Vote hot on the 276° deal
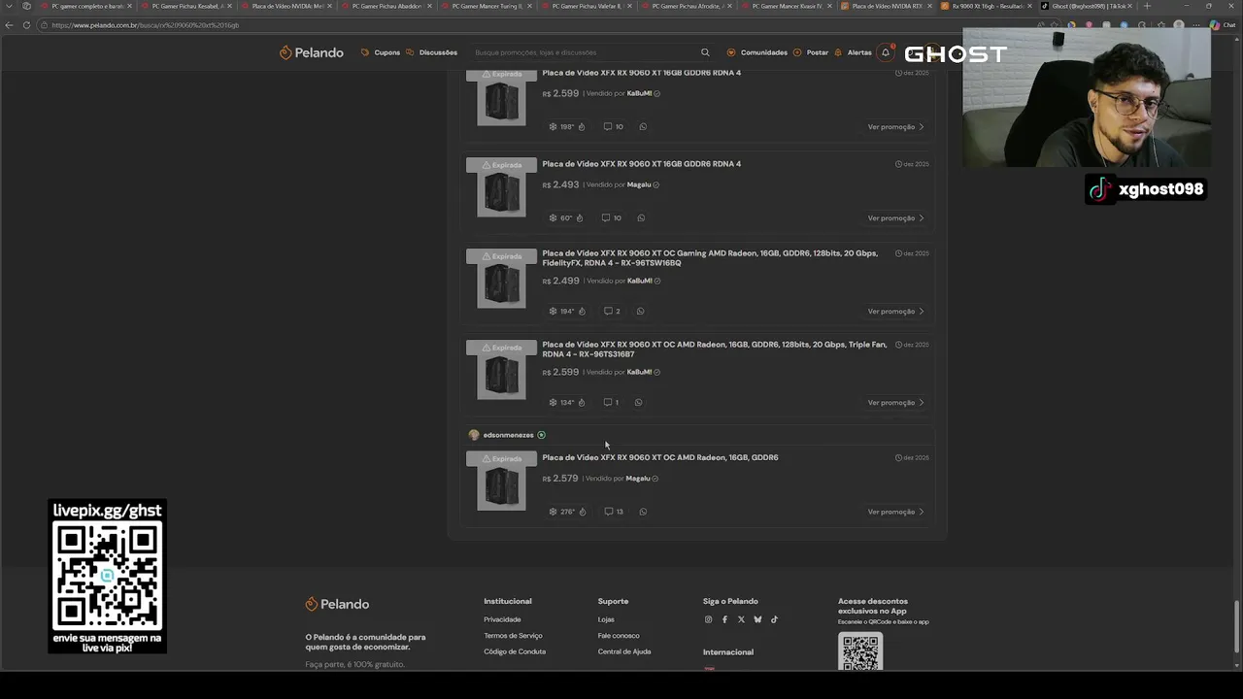Image resolution: width=1243 pixels, height=699 pixels. pyautogui.click(x=583, y=512)
